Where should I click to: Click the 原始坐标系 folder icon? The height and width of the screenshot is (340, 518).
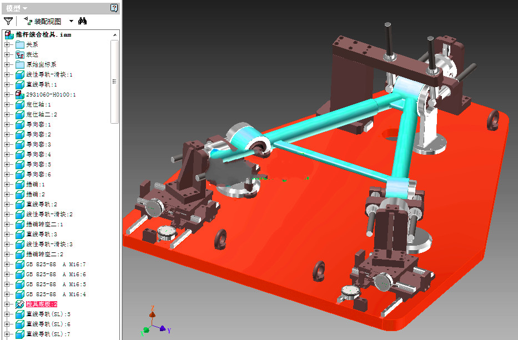tap(20, 64)
